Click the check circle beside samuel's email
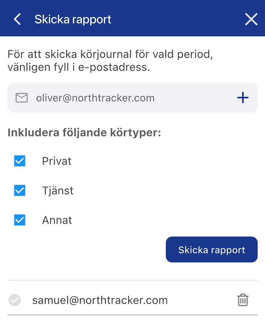265x323 pixels. tap(15, 300)
